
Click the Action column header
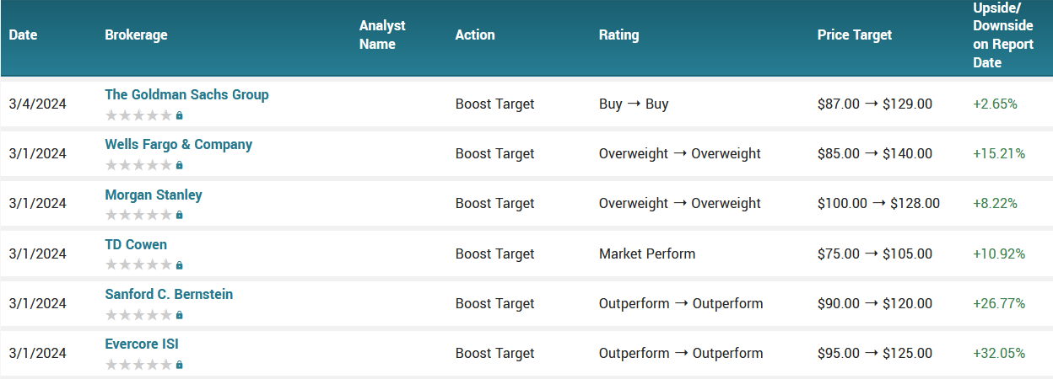point(475,35)
